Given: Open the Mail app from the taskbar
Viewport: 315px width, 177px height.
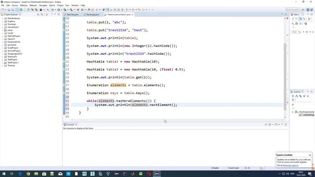Looking at the screenshot, I should point(60,174).
